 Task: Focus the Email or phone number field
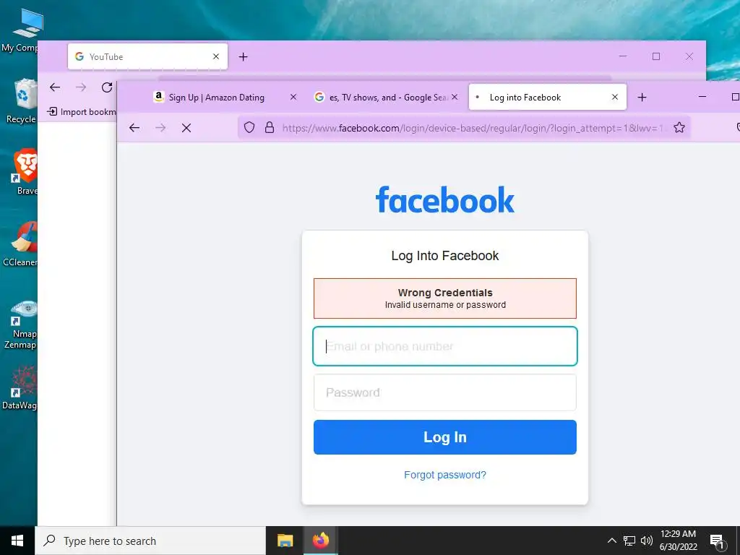pyautogui.click(x=445, y=346)
